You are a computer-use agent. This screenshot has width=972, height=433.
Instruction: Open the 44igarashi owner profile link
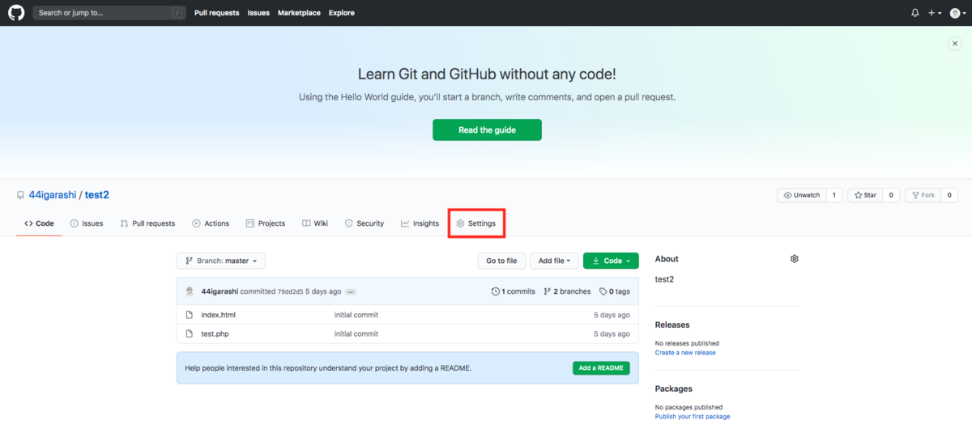point(53,195)
